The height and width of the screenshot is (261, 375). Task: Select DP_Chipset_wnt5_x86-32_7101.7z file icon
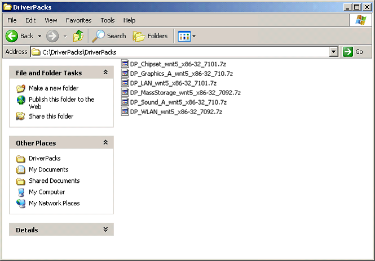[x=125, y=64]
